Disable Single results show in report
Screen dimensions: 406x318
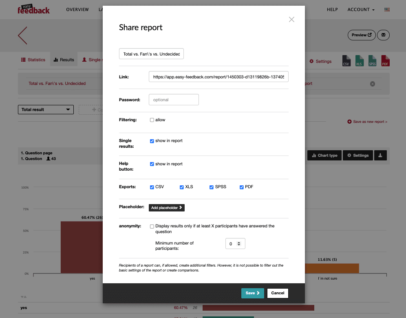(x=152, y=140)
